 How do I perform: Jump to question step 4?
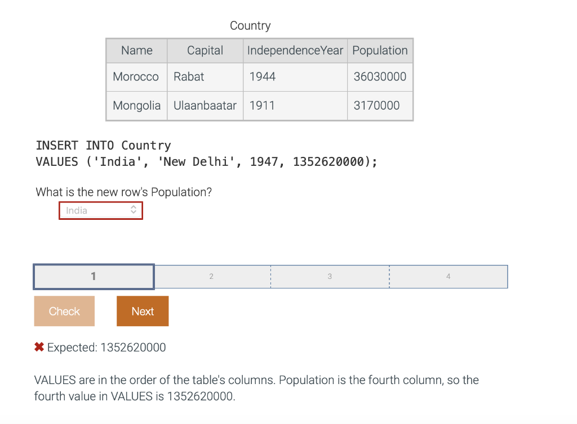click(448, 276)
